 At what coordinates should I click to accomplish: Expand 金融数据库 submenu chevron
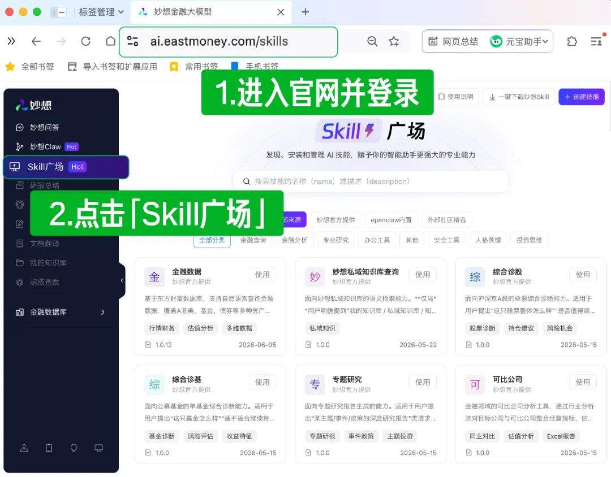pyautogui.click(x=102, y=312)
